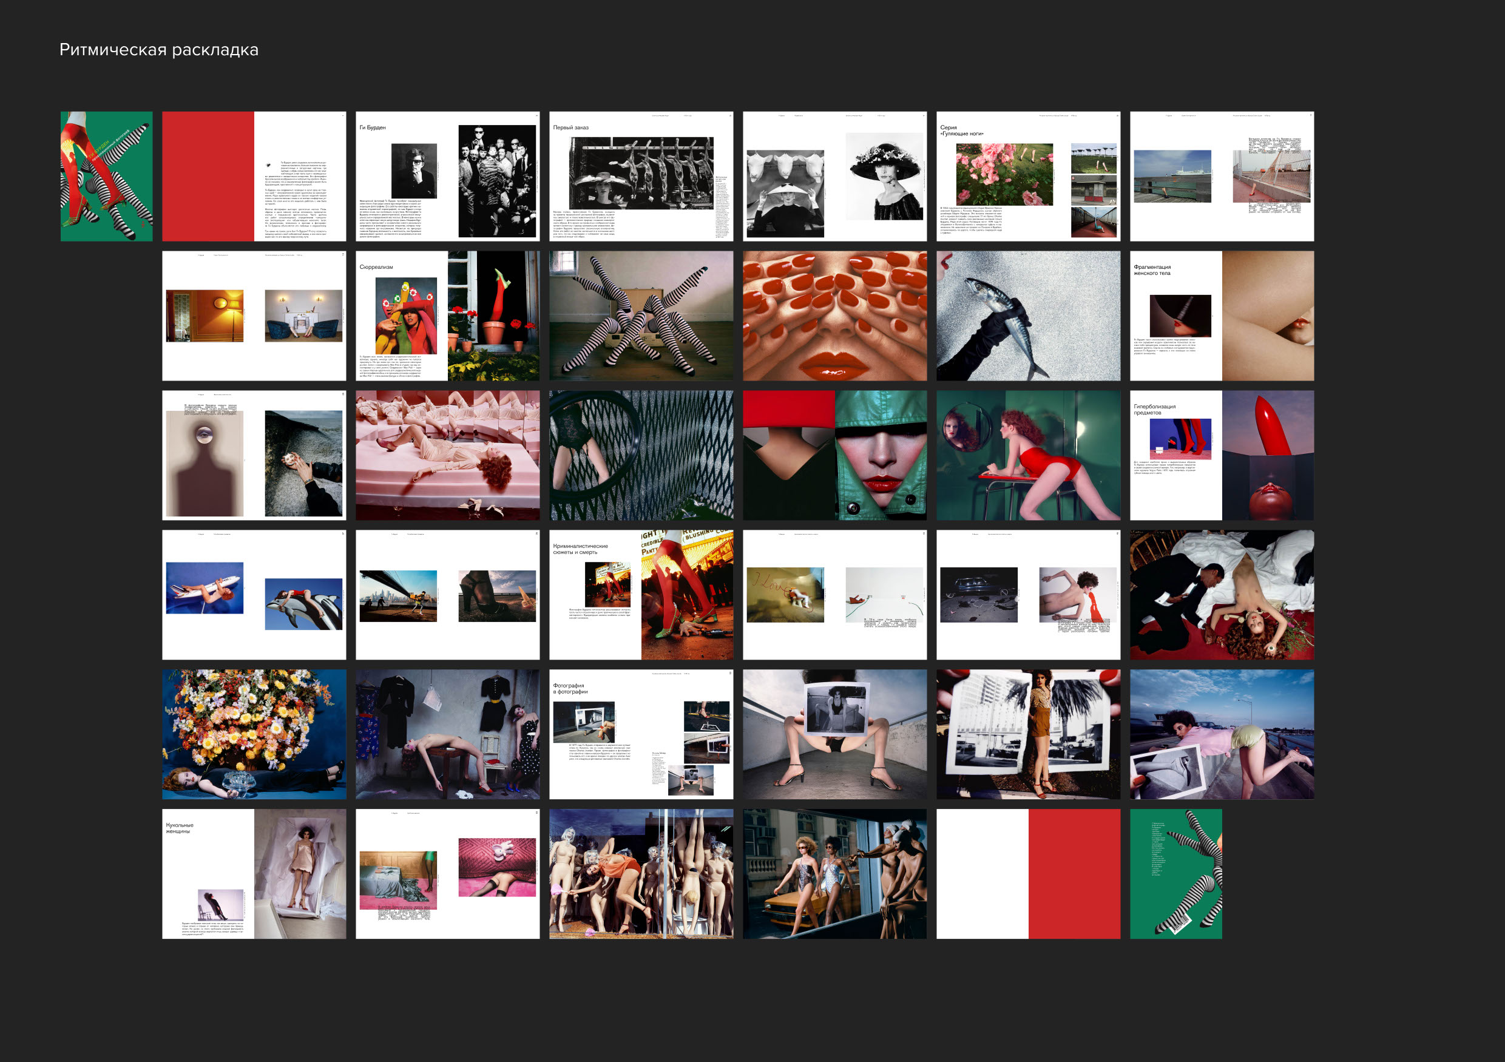Select the green back cover with barcode
Screen dimensions: 1505x1062
1175,873
